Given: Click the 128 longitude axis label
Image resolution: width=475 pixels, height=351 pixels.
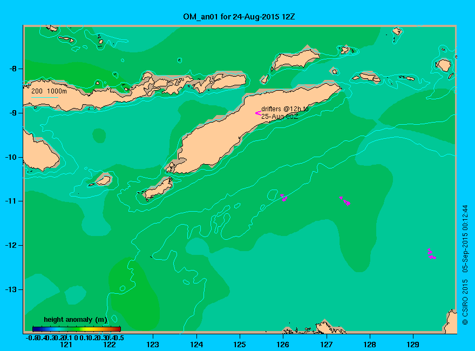Looking at the screenshot, I should (370, 345).
